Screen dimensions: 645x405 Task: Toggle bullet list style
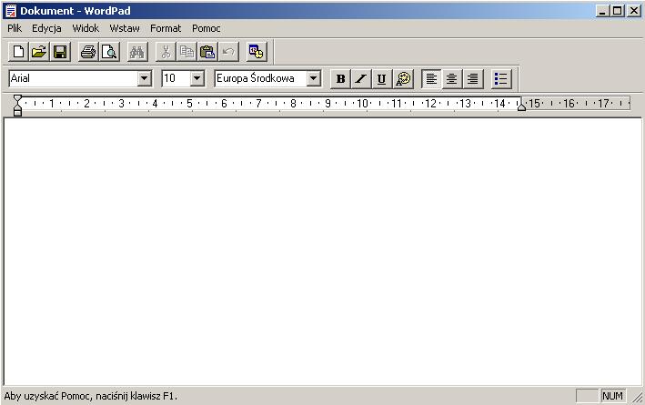point(501,78)
